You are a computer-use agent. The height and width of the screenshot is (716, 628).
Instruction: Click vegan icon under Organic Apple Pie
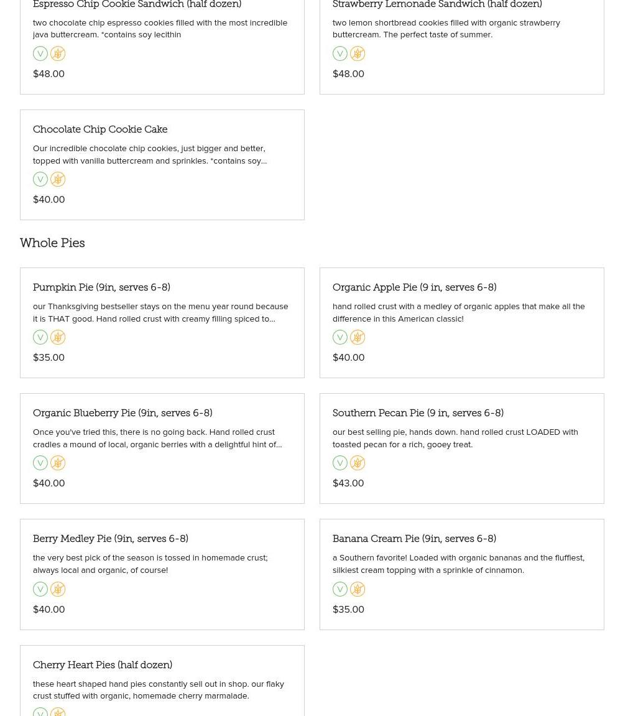click(x=340, y=337)
